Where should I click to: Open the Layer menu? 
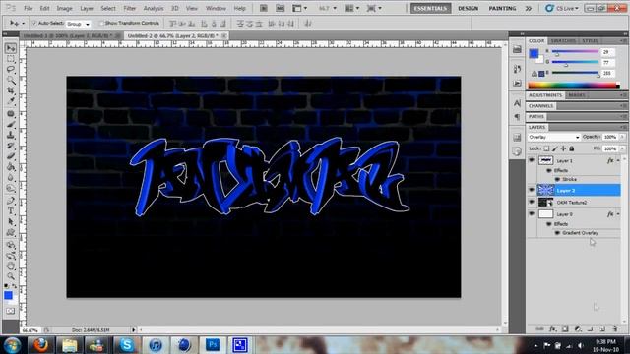coord(87,8)
